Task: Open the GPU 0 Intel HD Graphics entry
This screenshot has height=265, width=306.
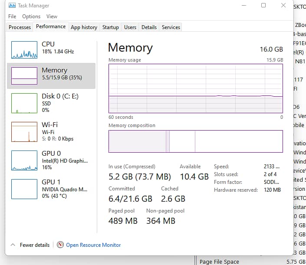Action: tap(24, 160)
